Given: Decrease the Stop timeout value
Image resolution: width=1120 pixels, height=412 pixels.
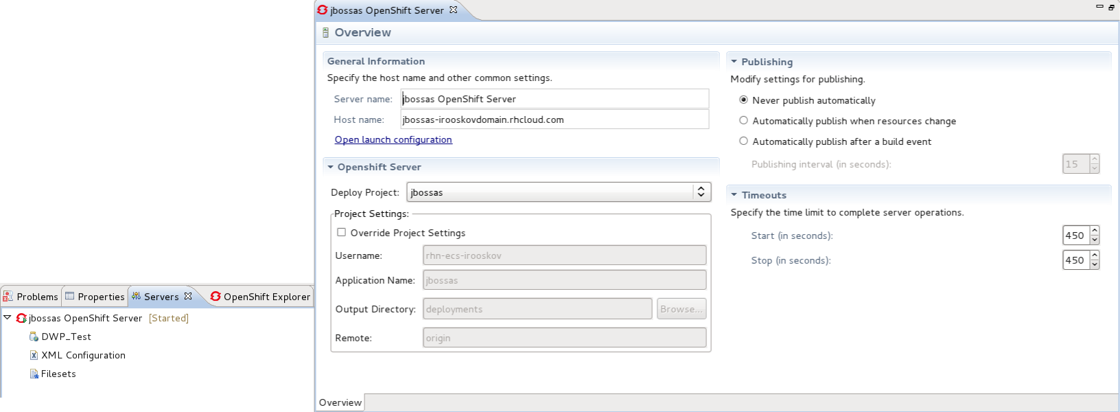Looking at the screenshot, I should [1095, 264].
